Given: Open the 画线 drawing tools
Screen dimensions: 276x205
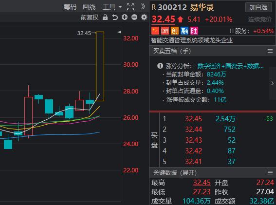Looking at the screenshot, I should point(89,7).
